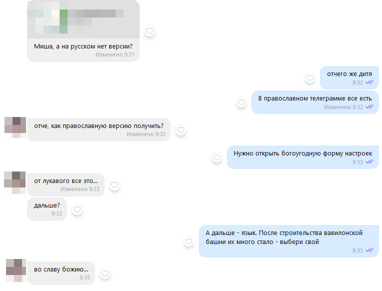The height and width of the screenshot is (291, 382).
Task: Select 'Нужно открыть богоугодную форму настроек' bubble
Action: 303,157
